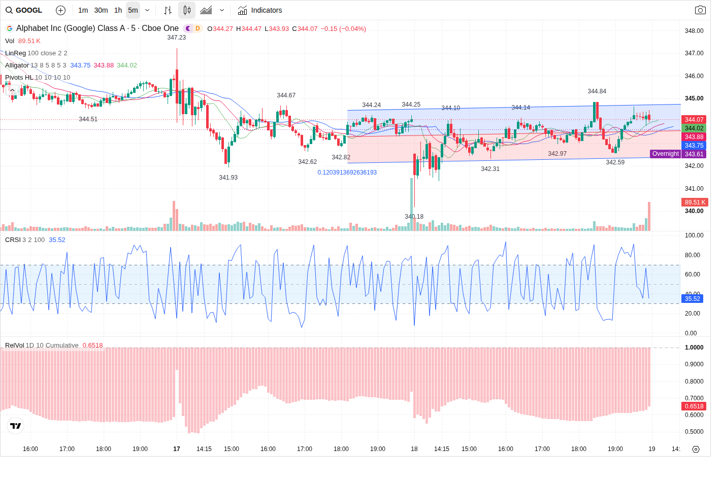Image resolution: width=721 pixels, height=482 pixels.
Task: Click the blue 343.75 price axis label
Action: [x=694, y=146]
